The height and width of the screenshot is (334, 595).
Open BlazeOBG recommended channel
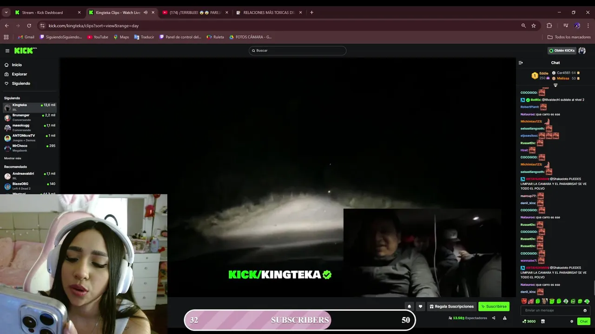pyautogui.click(x=30, y=186)
